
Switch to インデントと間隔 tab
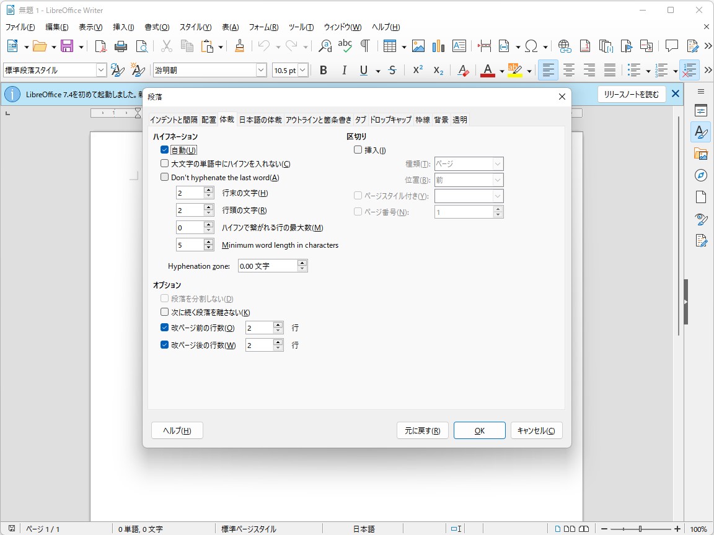[174, 120]
